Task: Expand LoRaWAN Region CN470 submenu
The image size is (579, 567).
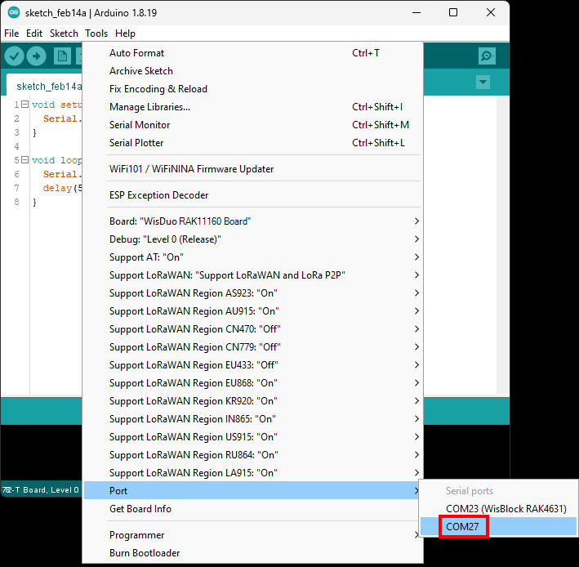Action: click(x=253, y=329)
